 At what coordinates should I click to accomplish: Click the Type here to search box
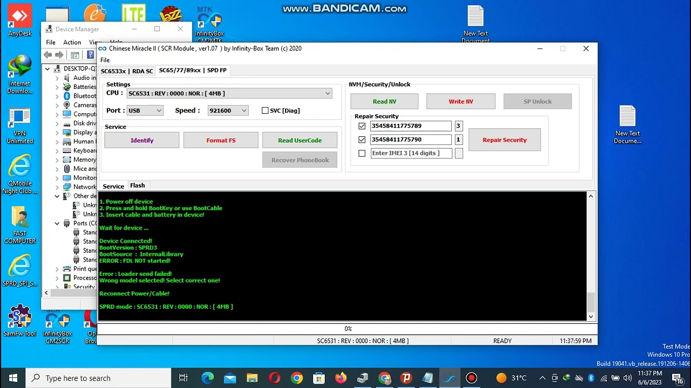tap(99, 378)
